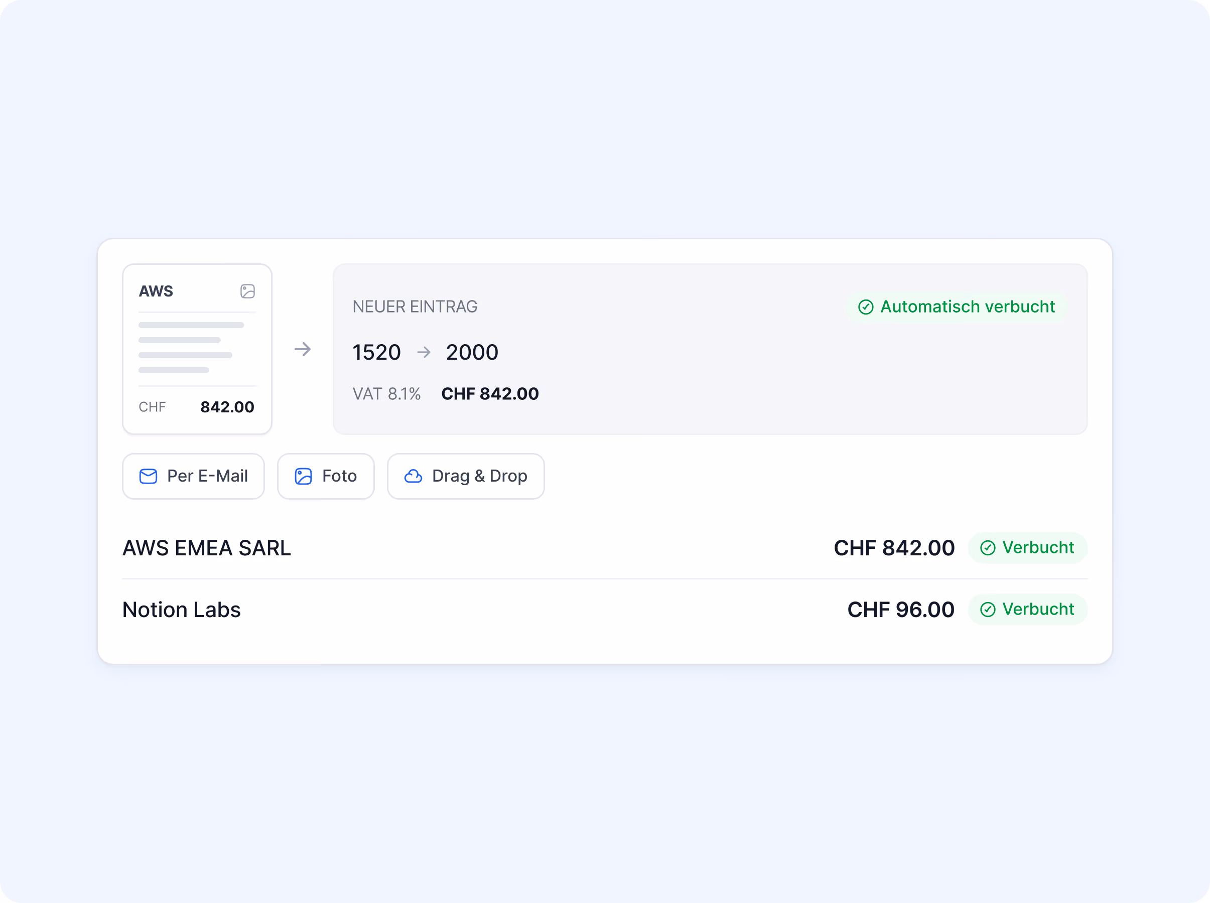Click the checkmark icon in Automatisch verbucht

(866, 307)
